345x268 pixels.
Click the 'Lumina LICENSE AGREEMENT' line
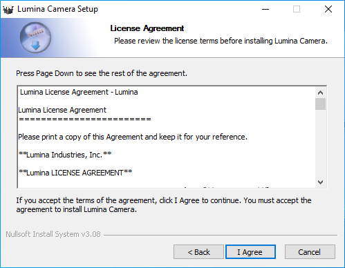click(x=75, y=173)
